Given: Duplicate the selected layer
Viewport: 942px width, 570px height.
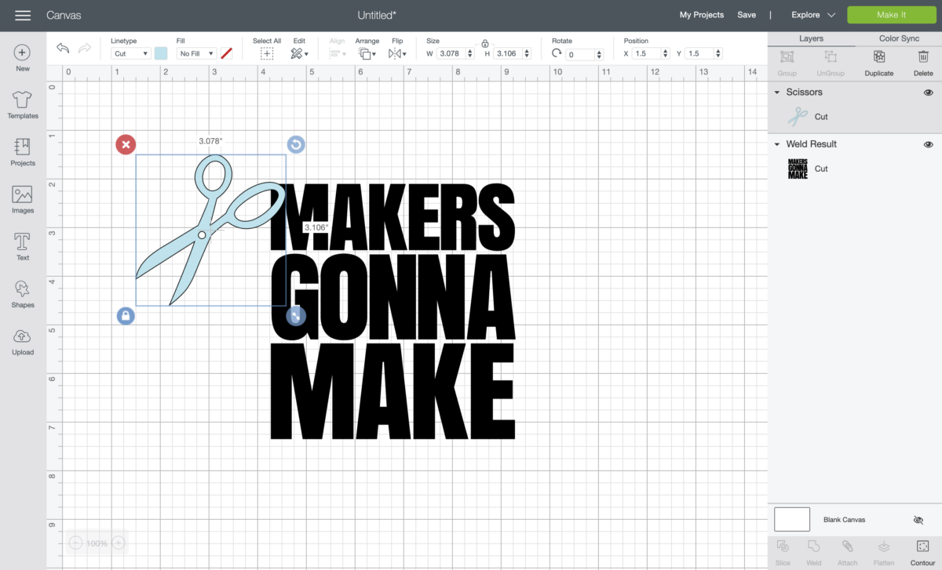Looking at the screenshot, I should pyautogui.click(x=878, y=63).
